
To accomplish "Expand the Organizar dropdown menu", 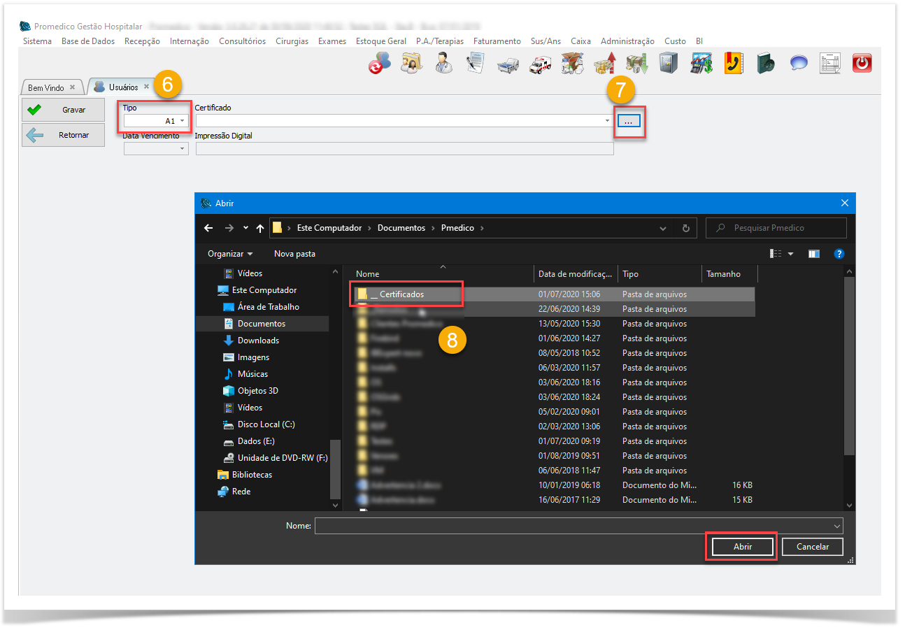I will click(x=230, y=254).
